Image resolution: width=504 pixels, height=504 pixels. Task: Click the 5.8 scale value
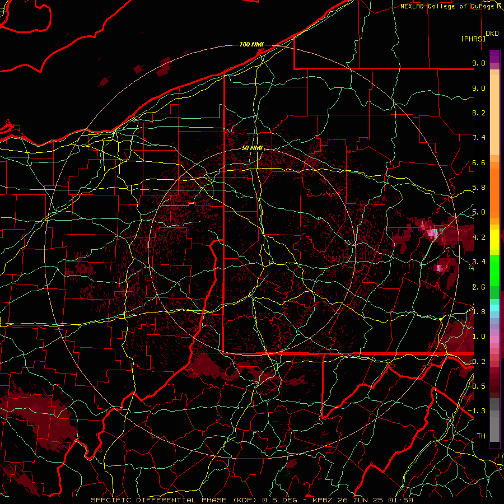[479, 188]
